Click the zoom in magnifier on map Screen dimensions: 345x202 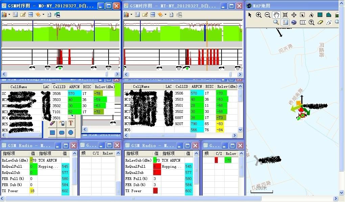[x=259, y=15]
